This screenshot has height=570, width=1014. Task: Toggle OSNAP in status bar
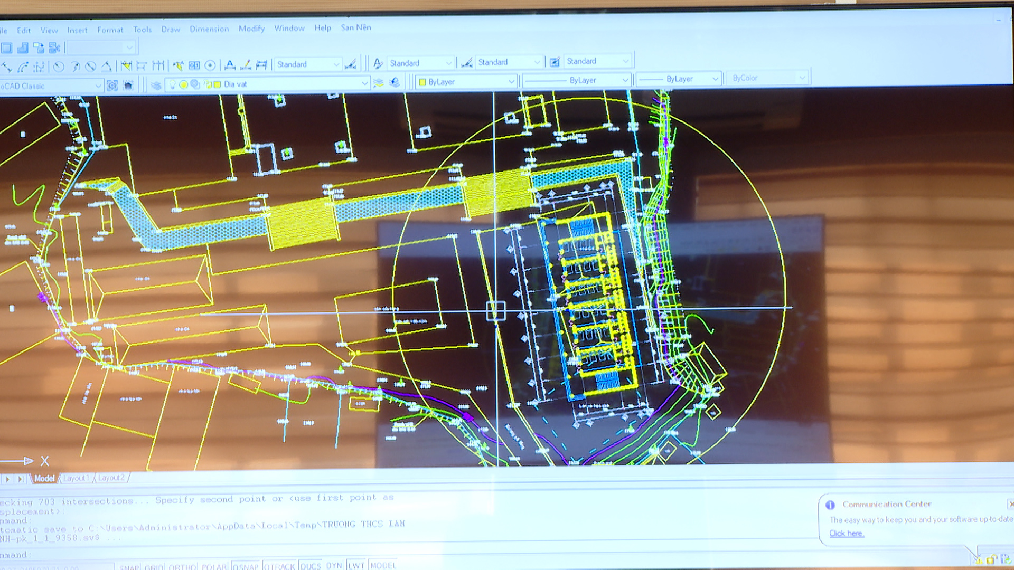point(246,566)
